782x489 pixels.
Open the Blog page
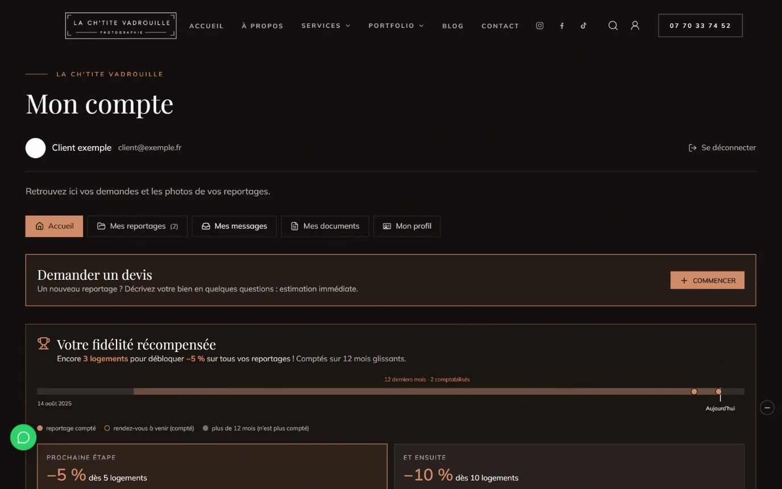(452, 26)
